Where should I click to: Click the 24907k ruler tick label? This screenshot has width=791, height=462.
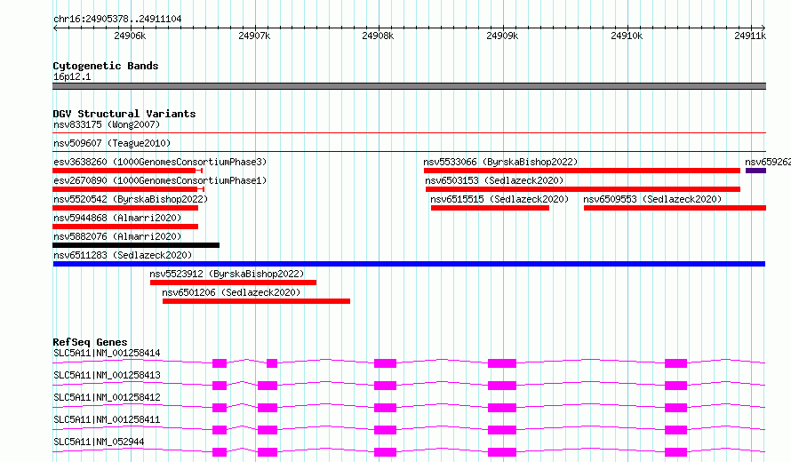254,36
